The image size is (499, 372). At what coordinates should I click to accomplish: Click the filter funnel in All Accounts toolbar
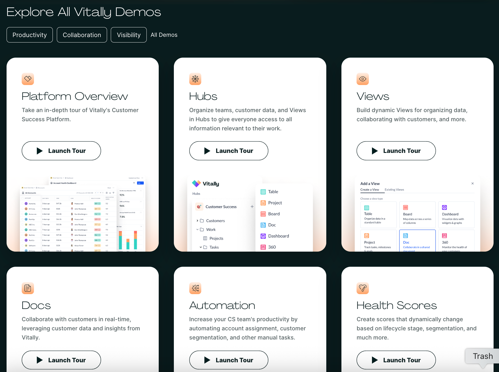[x=113, y=193]
